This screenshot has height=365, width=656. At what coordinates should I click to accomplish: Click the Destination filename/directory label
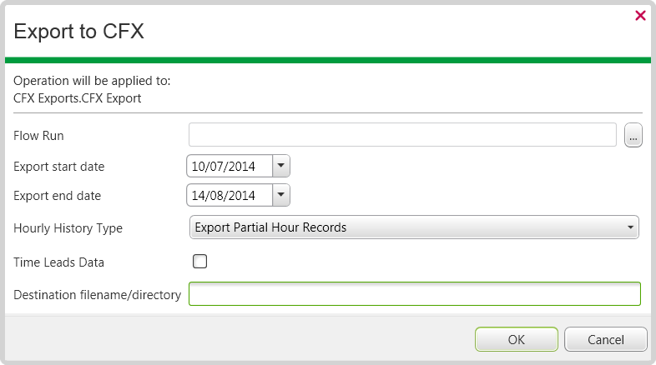pyautogui.click(x=98, y=294)
